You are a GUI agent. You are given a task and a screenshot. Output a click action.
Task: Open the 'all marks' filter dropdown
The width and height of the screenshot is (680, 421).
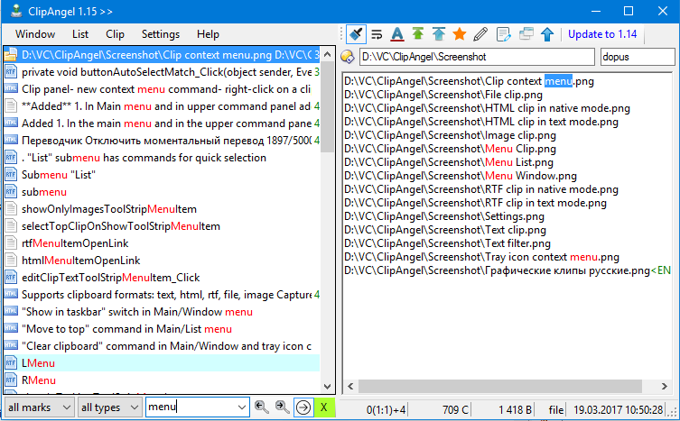point(39,407)
